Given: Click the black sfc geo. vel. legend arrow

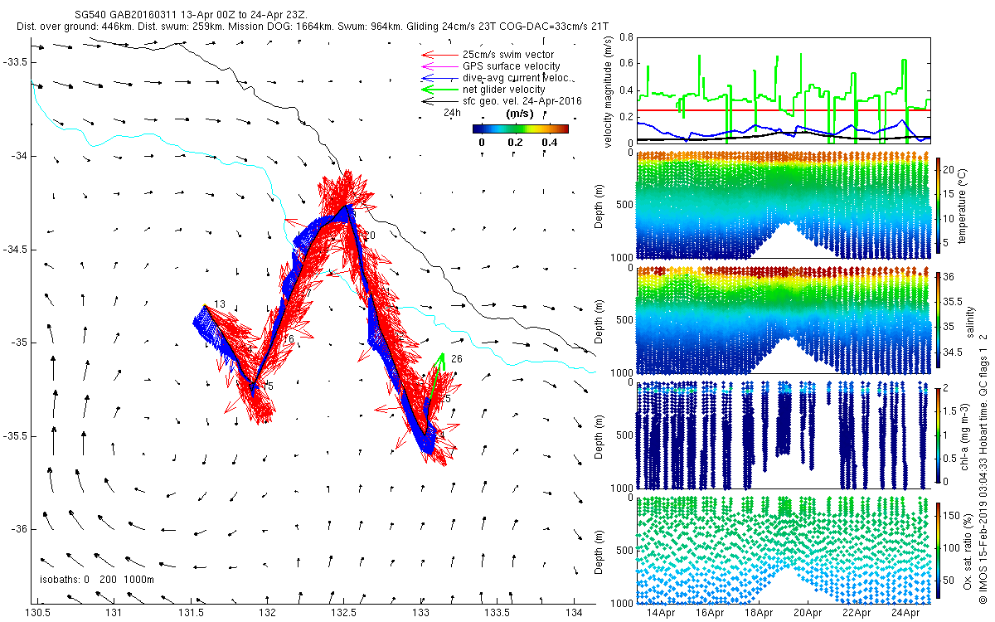Looking at the screenshot, I should pyautogui.click(x=439, y=101).
